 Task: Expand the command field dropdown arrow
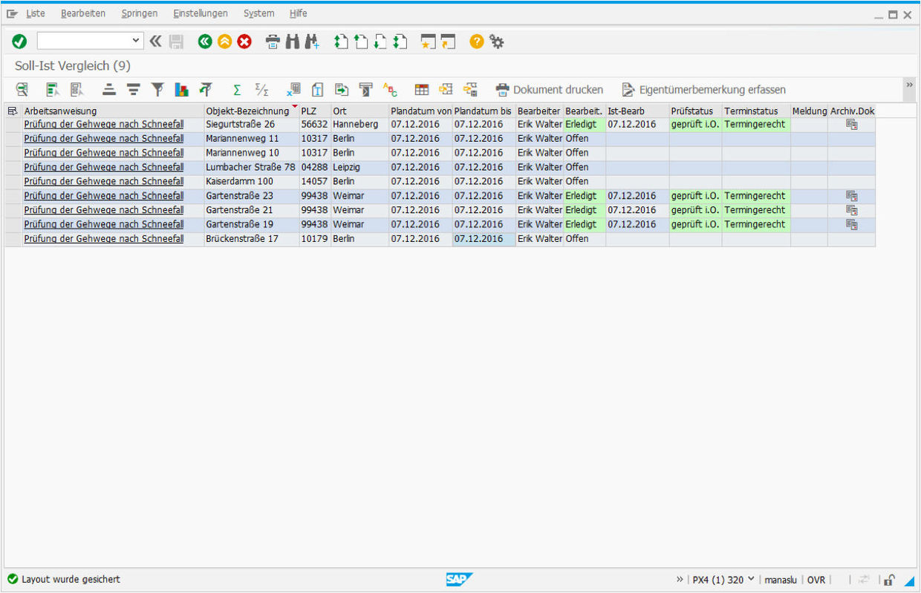(135, 41)
